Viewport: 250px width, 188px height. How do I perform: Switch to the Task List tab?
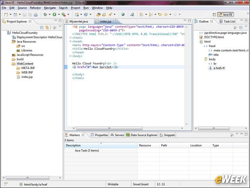pyautogui.click(x=227, y=22)
